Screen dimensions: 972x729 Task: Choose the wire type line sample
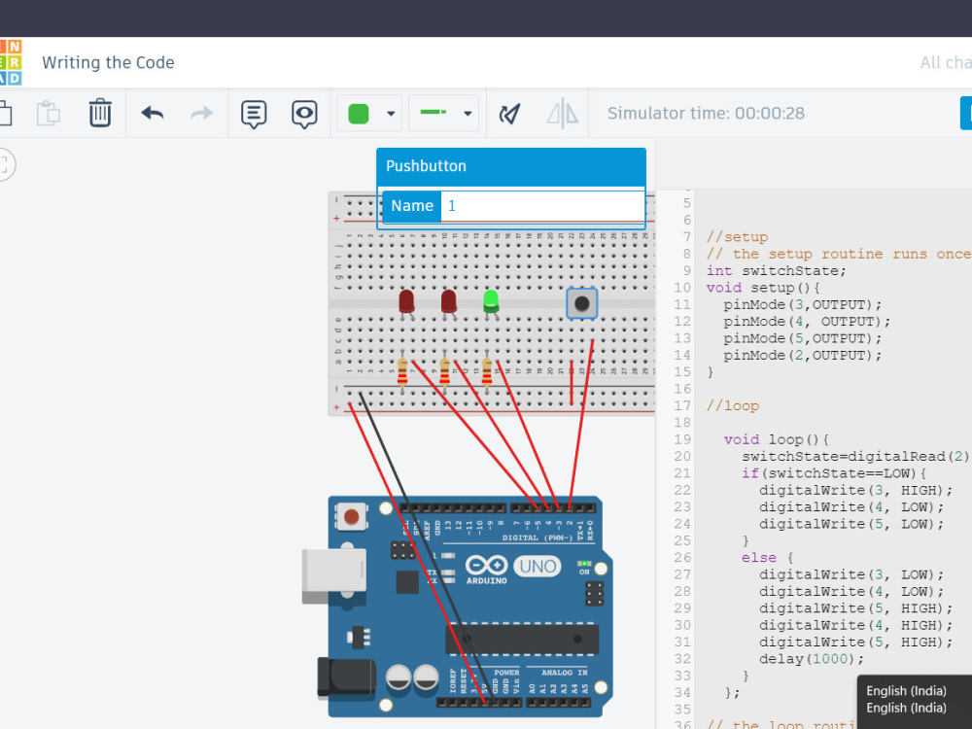(434, 112)
